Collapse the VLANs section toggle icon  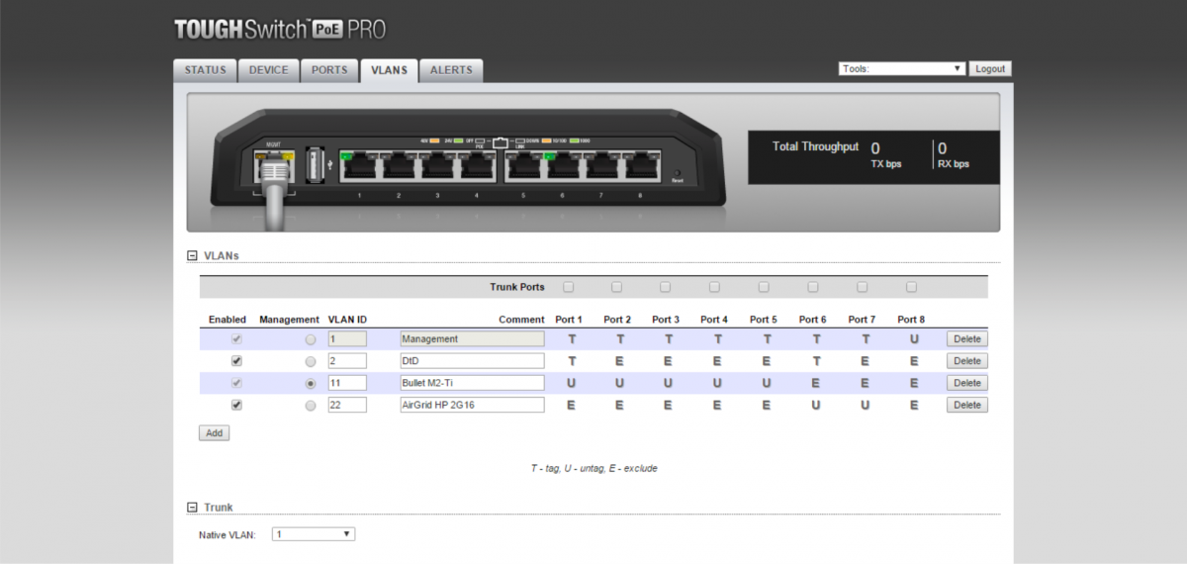(193, 255)
